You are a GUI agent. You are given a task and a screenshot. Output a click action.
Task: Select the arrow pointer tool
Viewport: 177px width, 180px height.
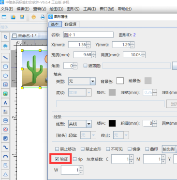click(5, 37)
